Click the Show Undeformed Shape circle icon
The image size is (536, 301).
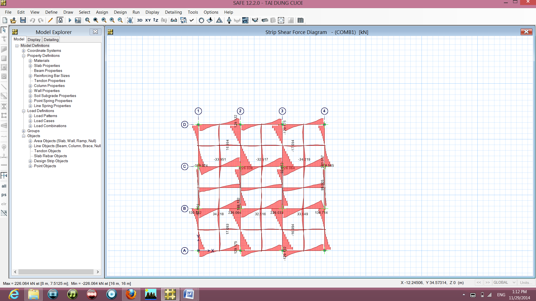point(201,20)
